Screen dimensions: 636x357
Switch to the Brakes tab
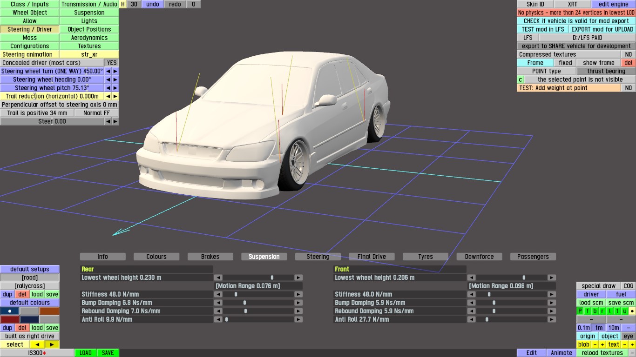210,257
